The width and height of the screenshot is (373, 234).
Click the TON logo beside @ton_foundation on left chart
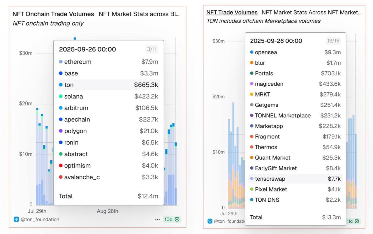click(x=16, y=219)
